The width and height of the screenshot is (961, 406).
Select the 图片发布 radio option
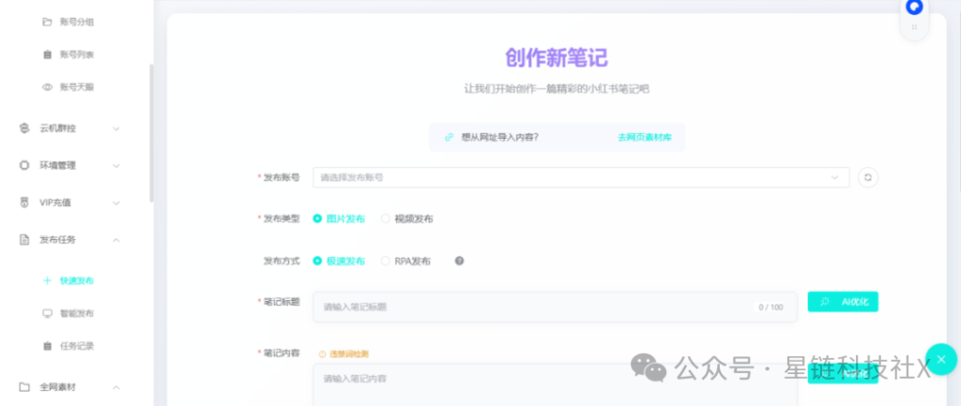(x=339, y=218)
